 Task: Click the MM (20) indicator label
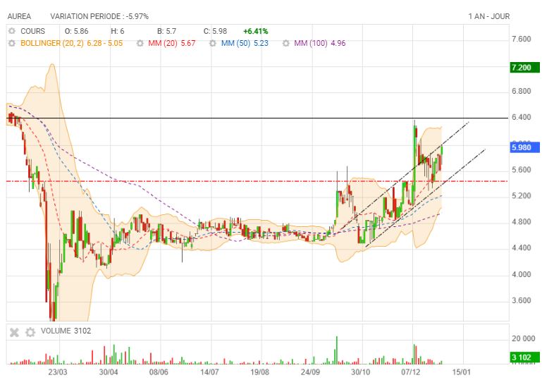[x=163, y=43]
